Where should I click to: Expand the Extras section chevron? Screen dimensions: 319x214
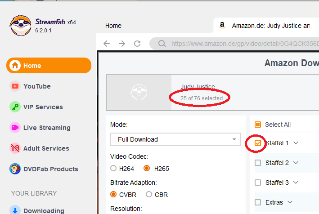pyautogui.click(x=290, y=202)
